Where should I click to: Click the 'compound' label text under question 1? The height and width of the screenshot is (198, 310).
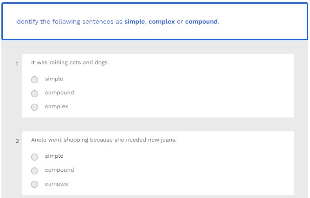point(59,93)
